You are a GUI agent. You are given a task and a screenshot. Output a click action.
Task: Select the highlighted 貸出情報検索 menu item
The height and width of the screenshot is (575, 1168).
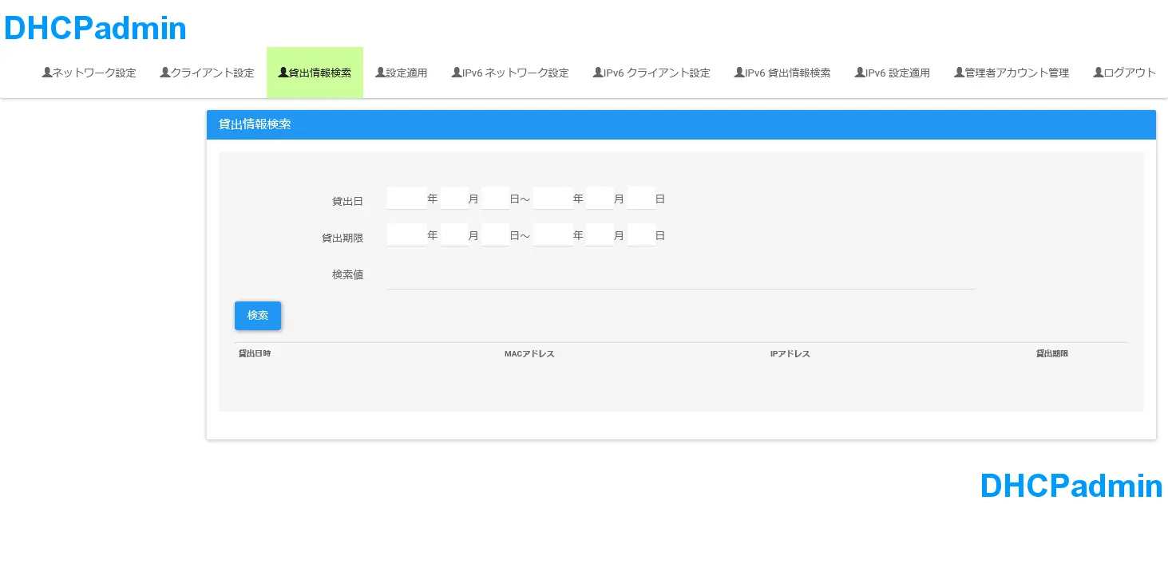pyautogui.click(x=315, y=73)
